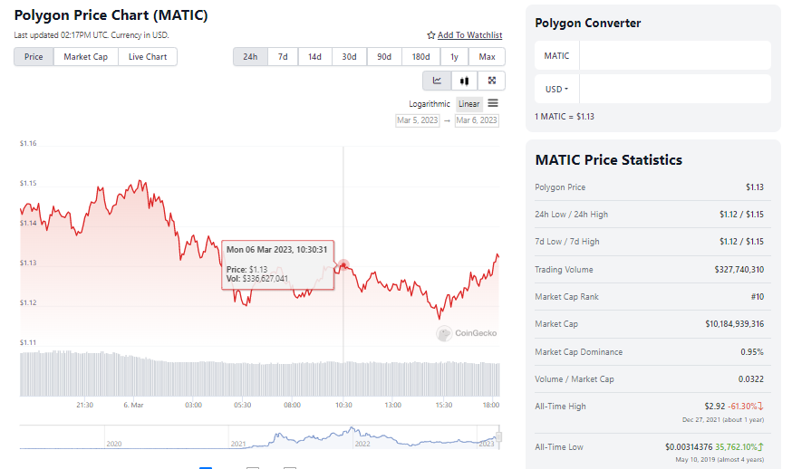The width and height of the screenshot is (792, 469).
Task: Open the Live Chart tab
Action: 148,56
